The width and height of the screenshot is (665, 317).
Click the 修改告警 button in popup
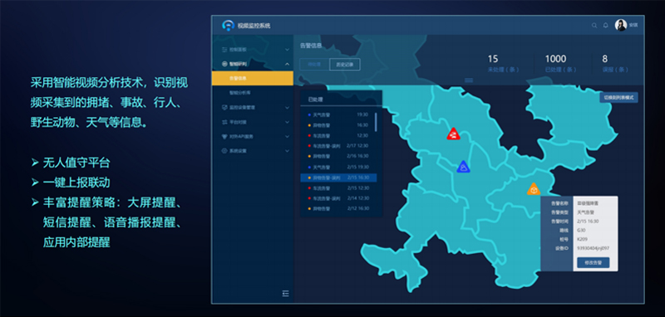(593, 262)
